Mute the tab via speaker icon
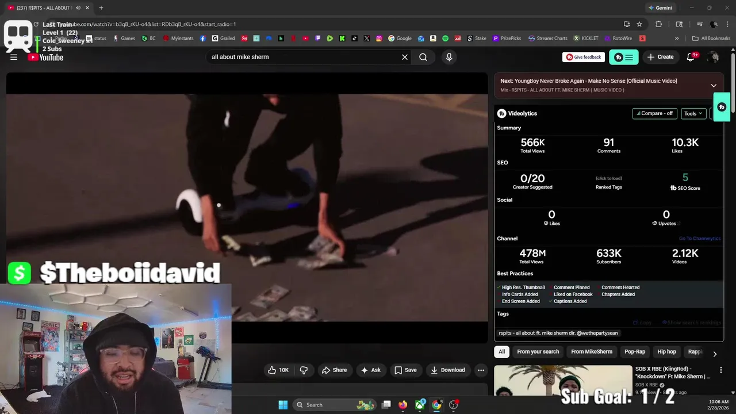 pos(78,8)
